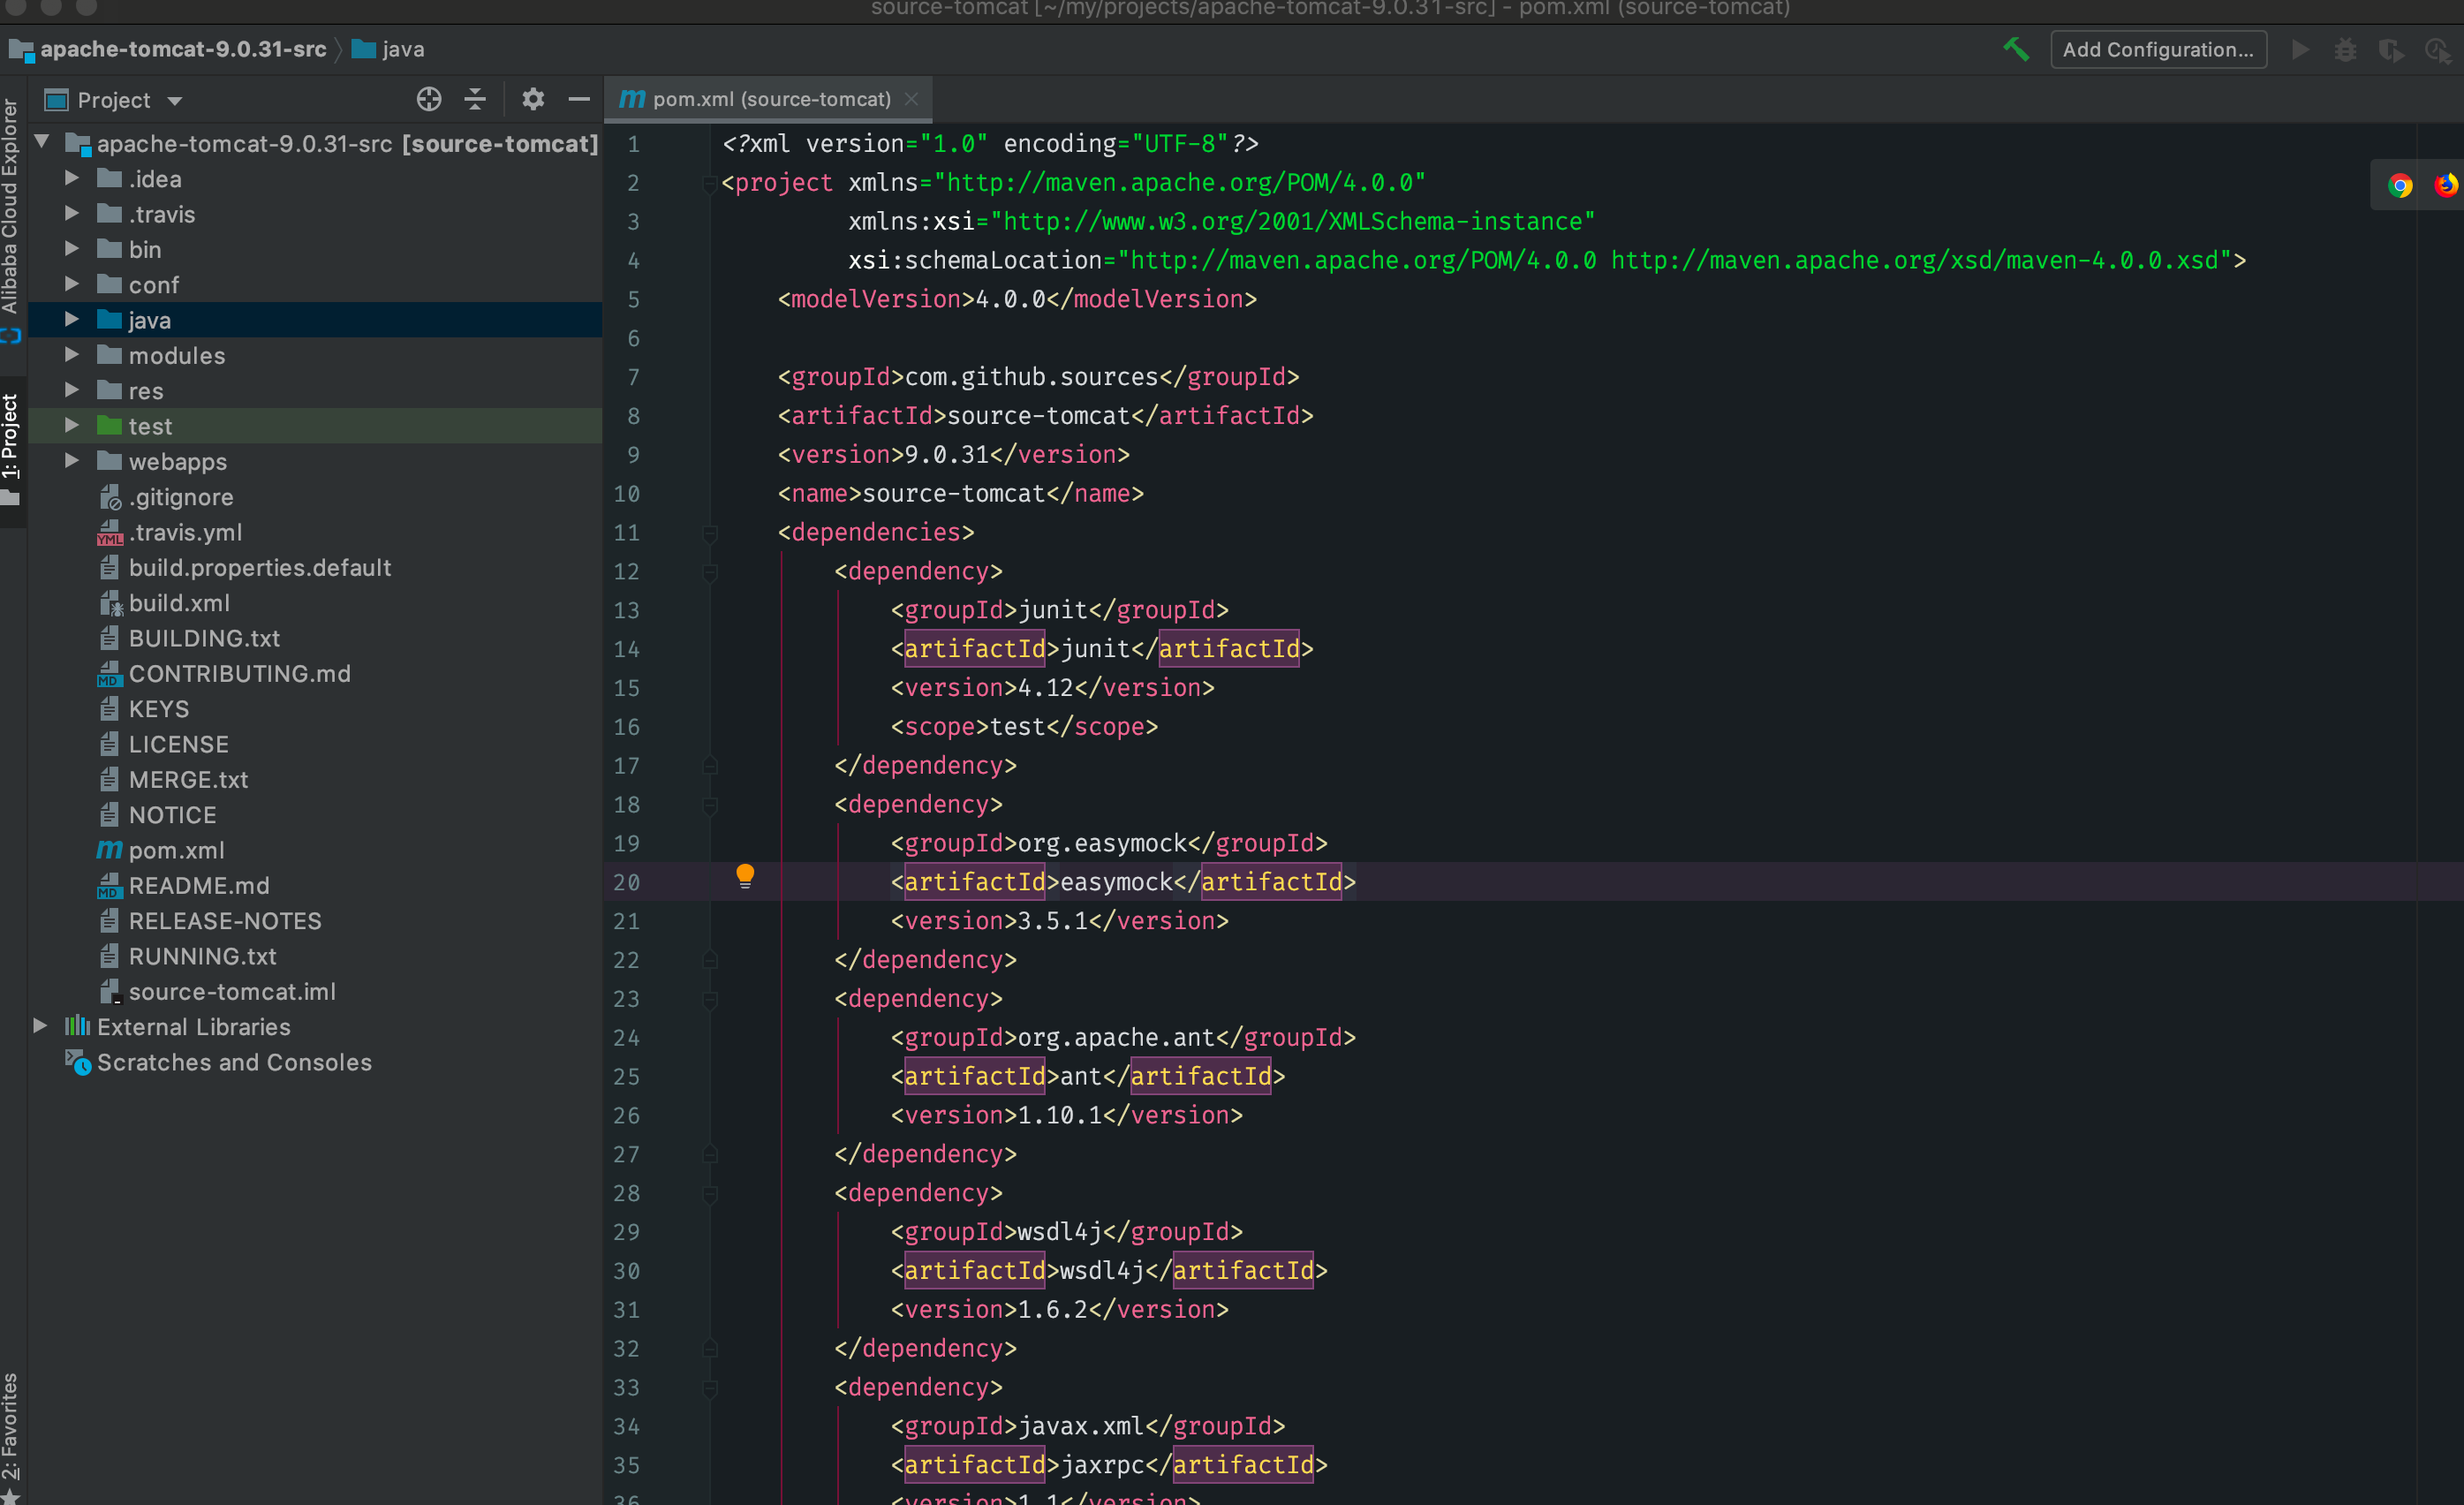Click the Collapse All icon in Project panel
This screenshot has height=1505, width=2464.
[475, 99]
